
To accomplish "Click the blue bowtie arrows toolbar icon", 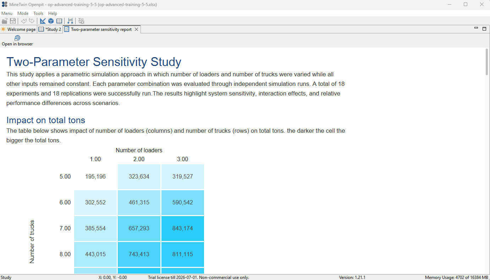I will coord(70,21).
